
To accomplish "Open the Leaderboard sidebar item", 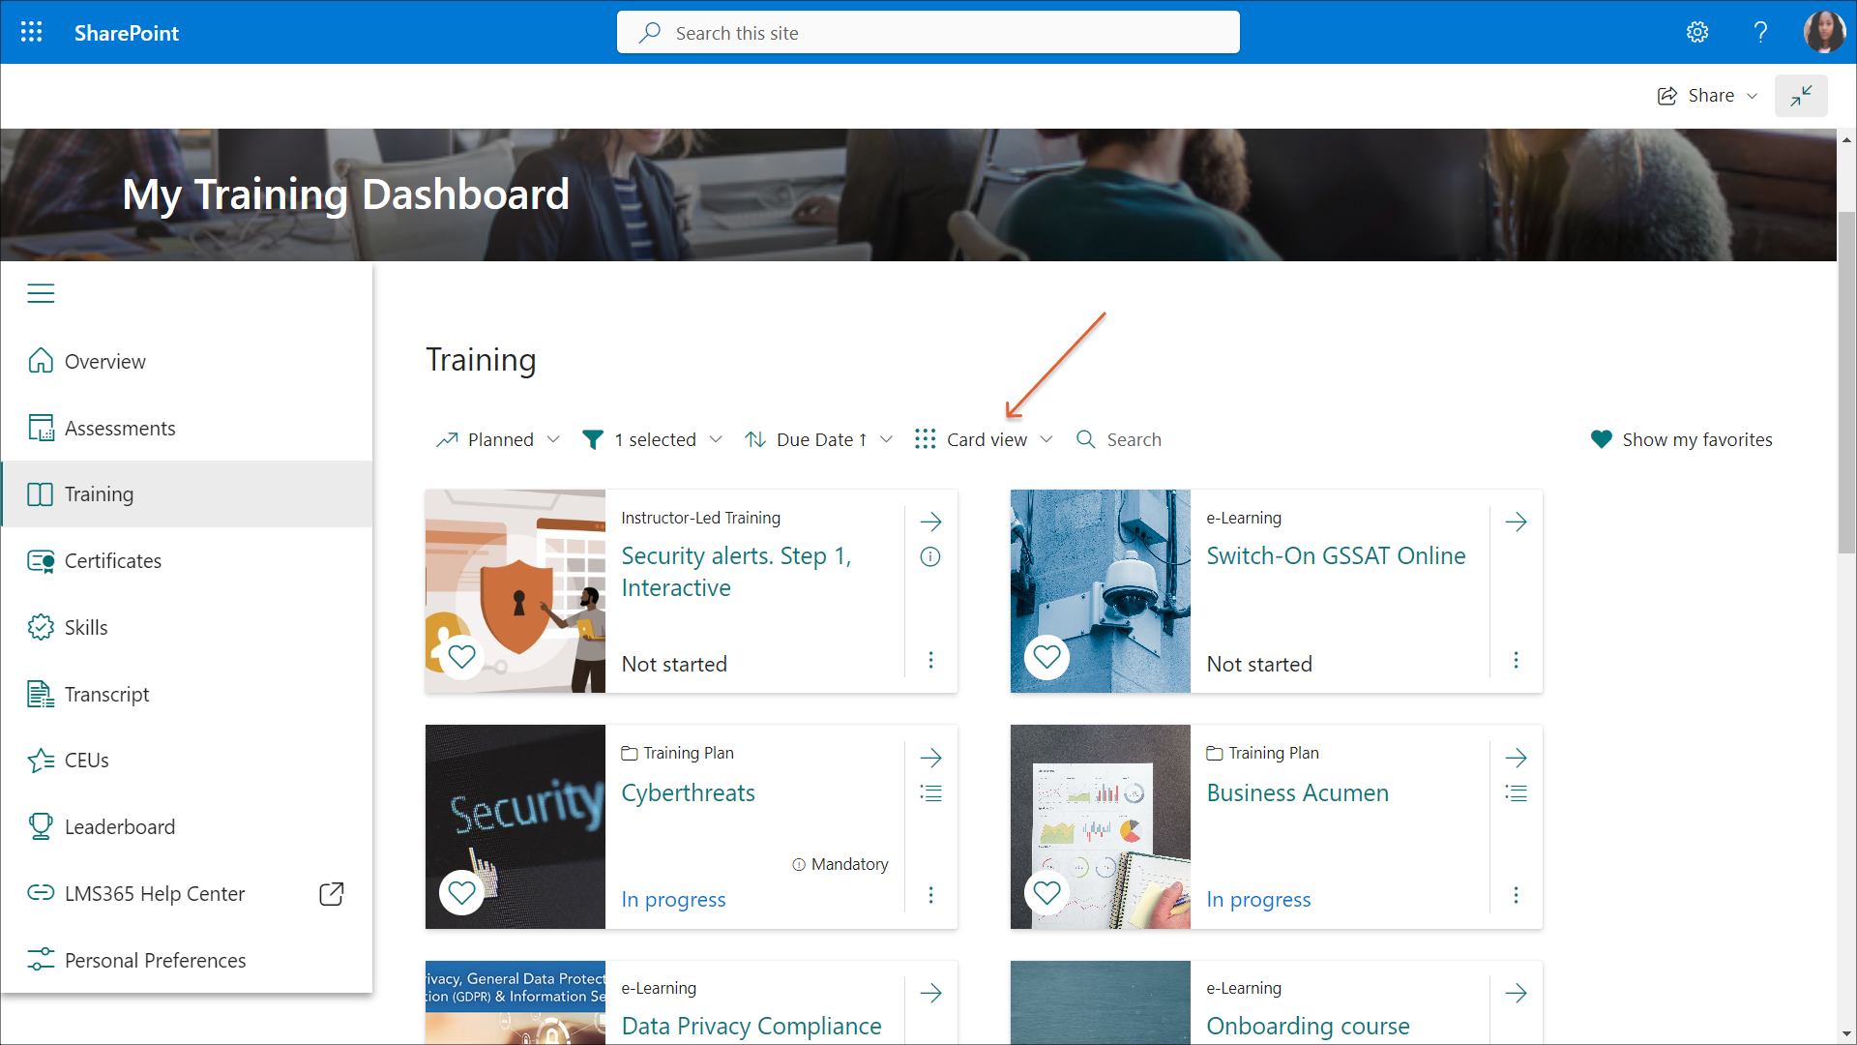I will click(119, 827).
